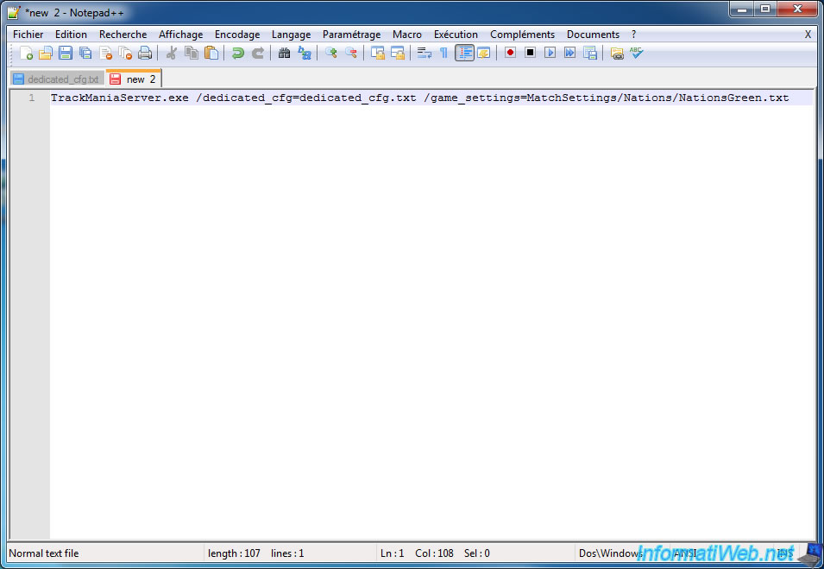Click the Open file folder icon
Image resolution: width=824 pixels, height=569 pixels.
46,53
